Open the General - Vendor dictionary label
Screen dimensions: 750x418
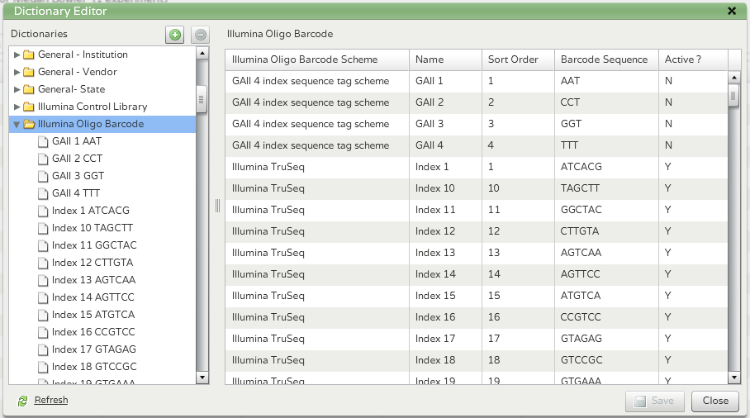tap(78, 72)
